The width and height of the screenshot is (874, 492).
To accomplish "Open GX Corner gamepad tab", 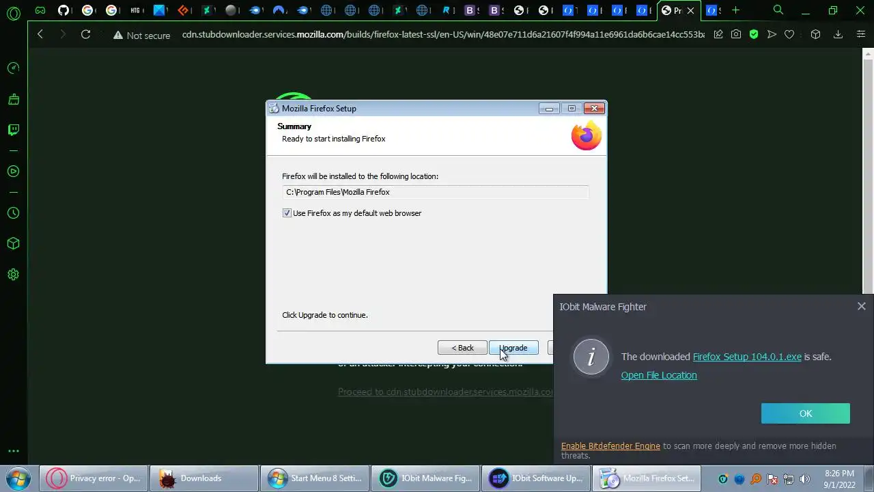I will point(40,10).
